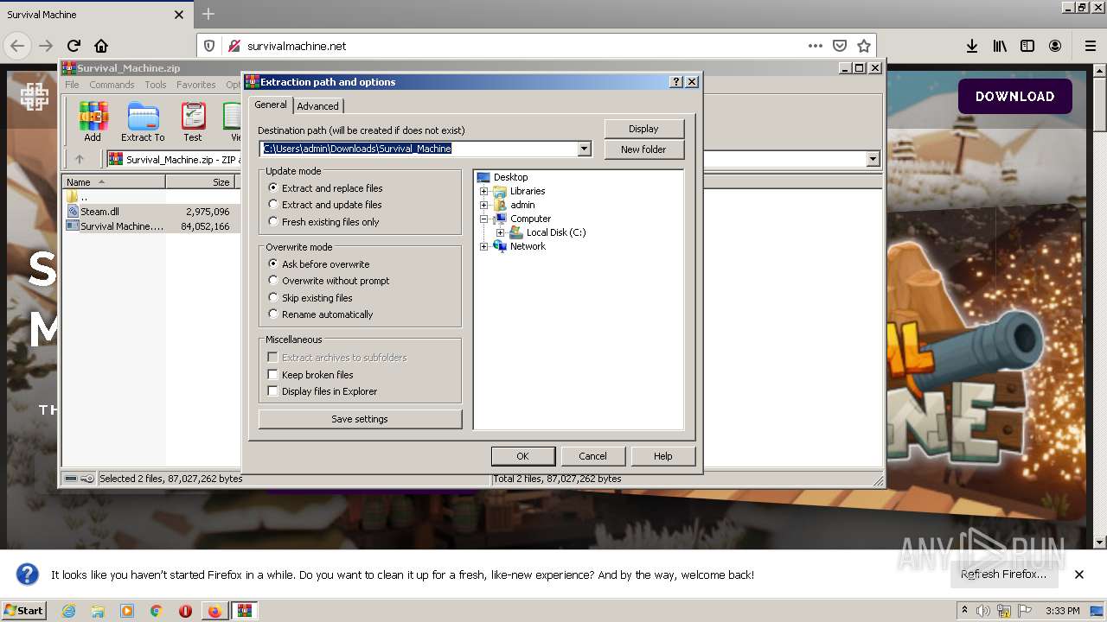Image resolution: width=1107 pixels, height=622 pixels.
Task: Click the New folder button
Action: coord(643,149)
